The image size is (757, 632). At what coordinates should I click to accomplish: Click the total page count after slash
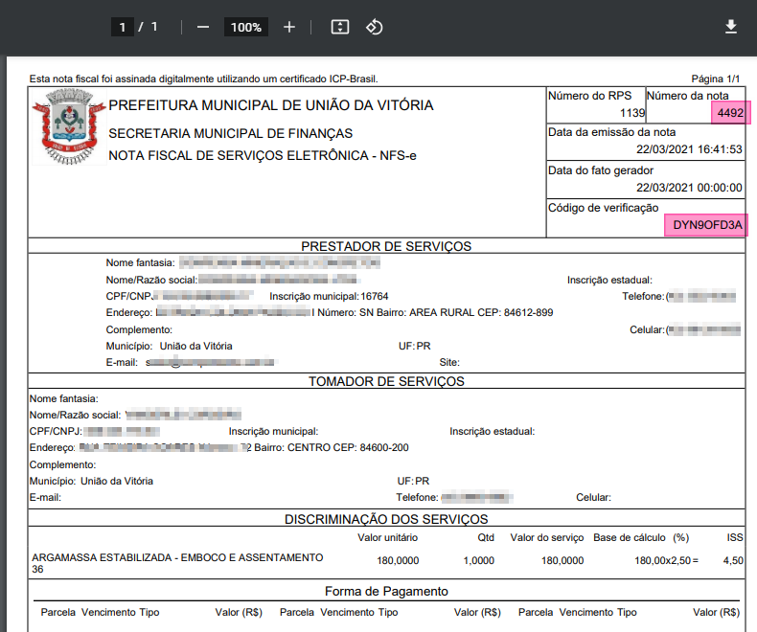point(154,27)
